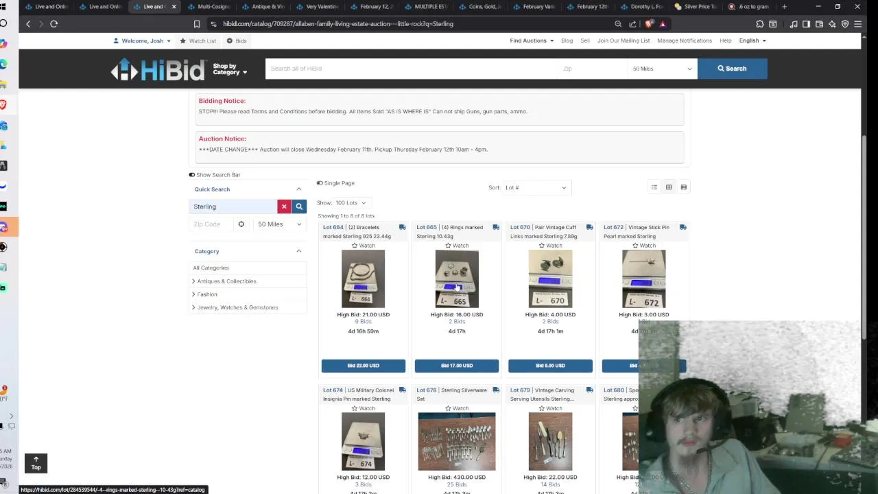Switch to compact table view icon
This screenshot has height=494, width=878.
(683, 187)
